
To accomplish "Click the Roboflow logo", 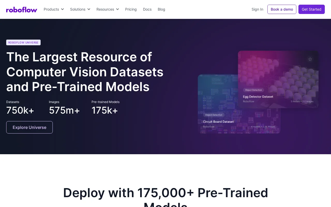I will tap(22, 10).
